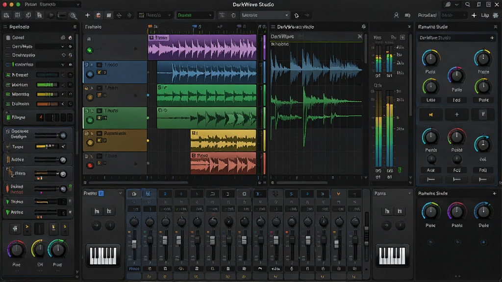Screen dimensions: 502x282
Task: Close the DarkWare tab in waveform editor
Action: pos(360,36)
